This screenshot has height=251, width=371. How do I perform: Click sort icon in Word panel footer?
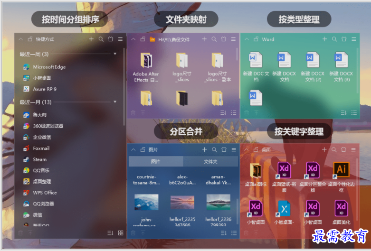coord(343,113)
